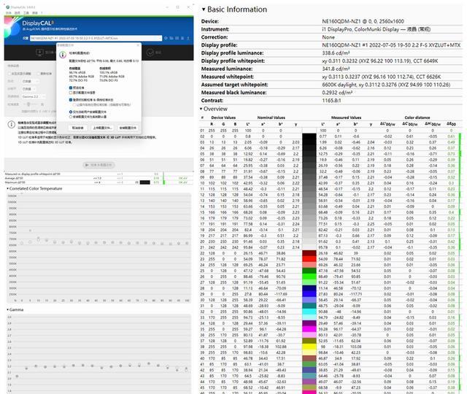Image resolution: width=467 pixels, height=394 pixels.
Task: Click the upload profile button in dialog
Action: coord(102,128)
